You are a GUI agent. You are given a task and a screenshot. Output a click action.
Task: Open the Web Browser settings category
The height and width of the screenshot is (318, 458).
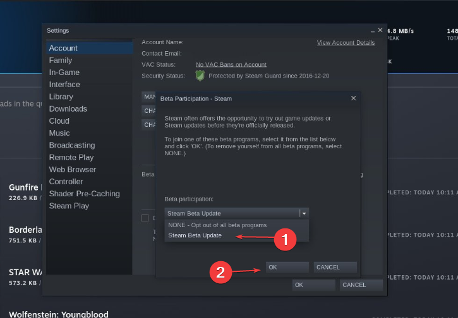click(x=90, y=170)
